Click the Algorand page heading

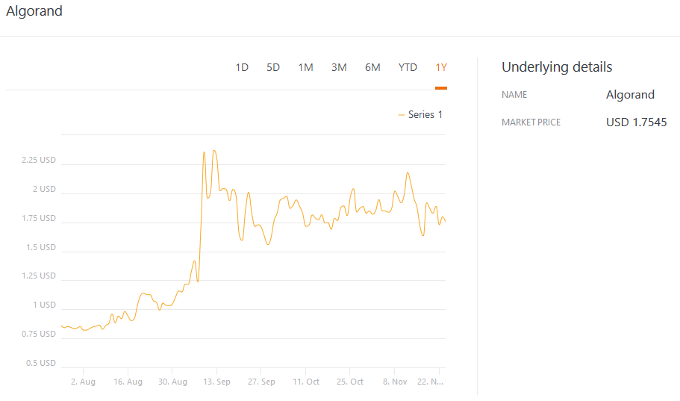(x=34, y=11)
